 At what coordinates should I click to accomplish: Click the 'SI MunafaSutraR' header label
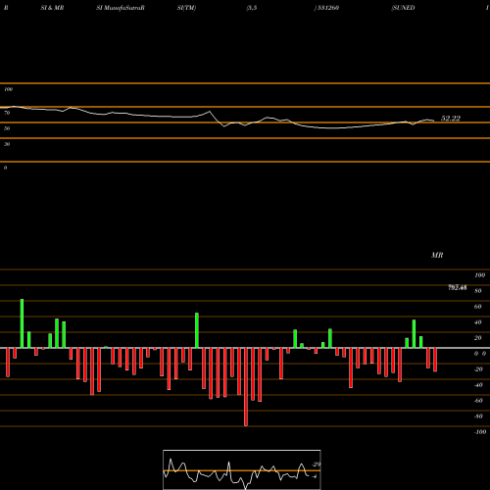(121, 8)
